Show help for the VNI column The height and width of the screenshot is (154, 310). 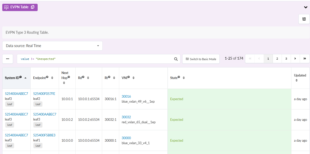(129, 78)
